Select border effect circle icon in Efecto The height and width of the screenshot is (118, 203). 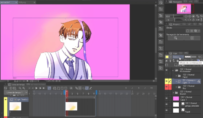(x=188, y=31)
